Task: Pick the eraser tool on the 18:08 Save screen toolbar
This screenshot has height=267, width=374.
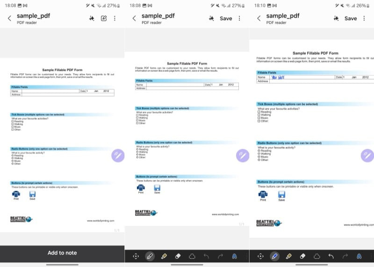Action: (x=178, y=256)
